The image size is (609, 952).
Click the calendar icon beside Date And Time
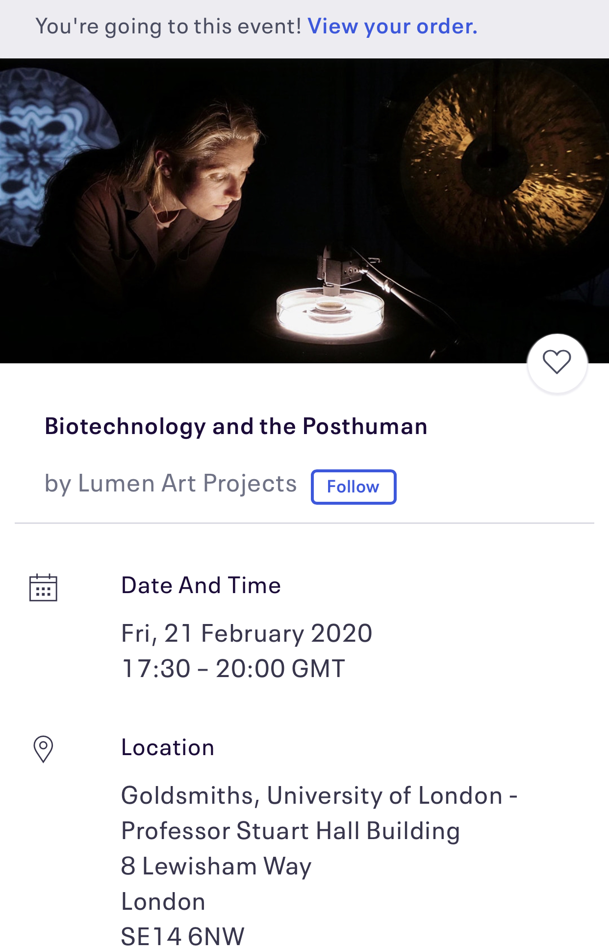pos(43,587)
